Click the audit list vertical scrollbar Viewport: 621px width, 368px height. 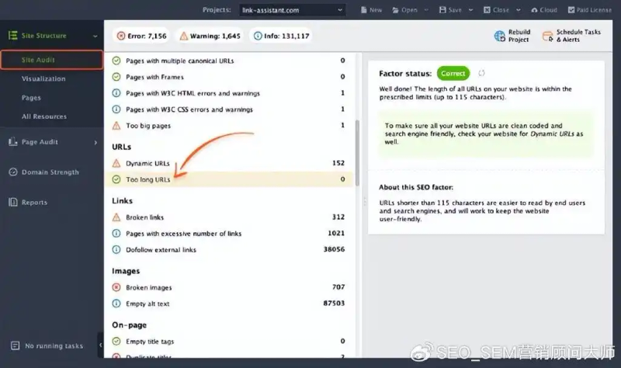[x=357, y=152]
